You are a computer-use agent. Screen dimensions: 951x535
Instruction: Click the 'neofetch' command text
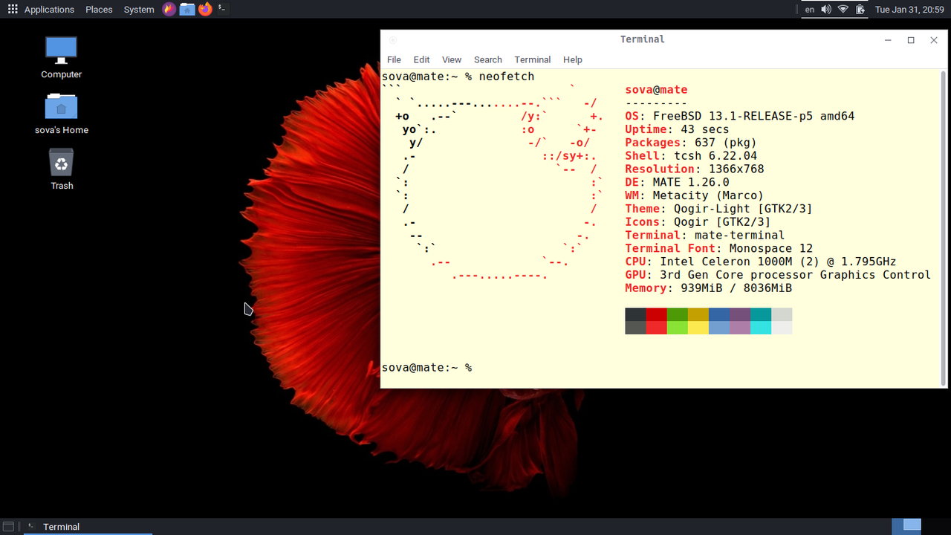pyautogui.click(x=507, y=77)
